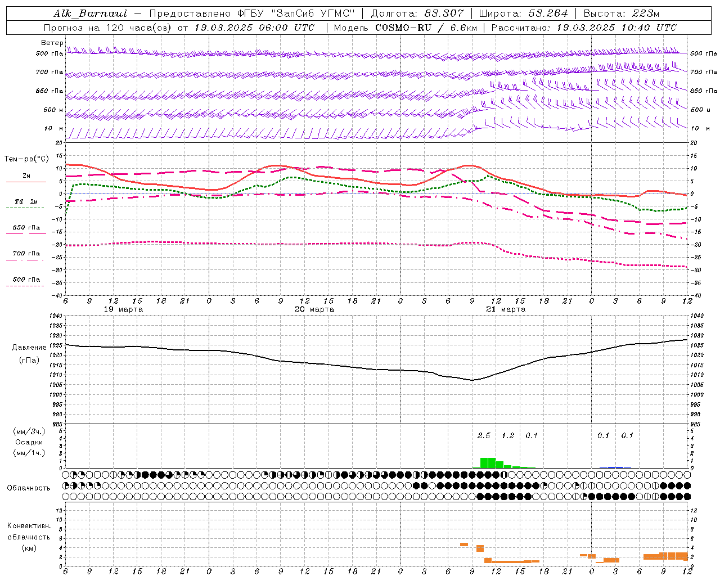Select the (гПа) unit under Давление
Screen dimensions: 720x576
(x=29, y=360)
